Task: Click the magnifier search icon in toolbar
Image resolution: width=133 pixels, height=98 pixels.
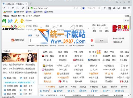Action: click(99, 8)
